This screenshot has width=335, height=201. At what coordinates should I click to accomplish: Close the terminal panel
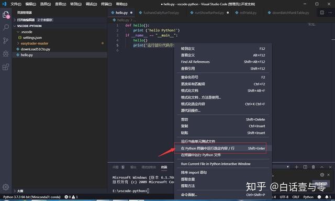coord(330,167)
